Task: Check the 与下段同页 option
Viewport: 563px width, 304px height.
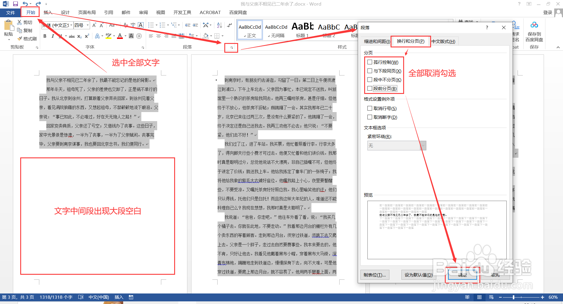Action: tap(370, 71)
